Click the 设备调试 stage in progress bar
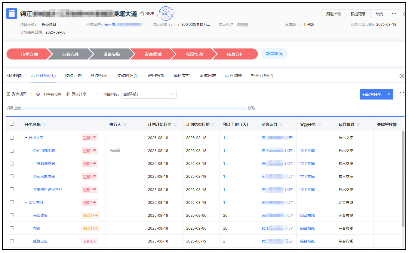 pos(153,54)
